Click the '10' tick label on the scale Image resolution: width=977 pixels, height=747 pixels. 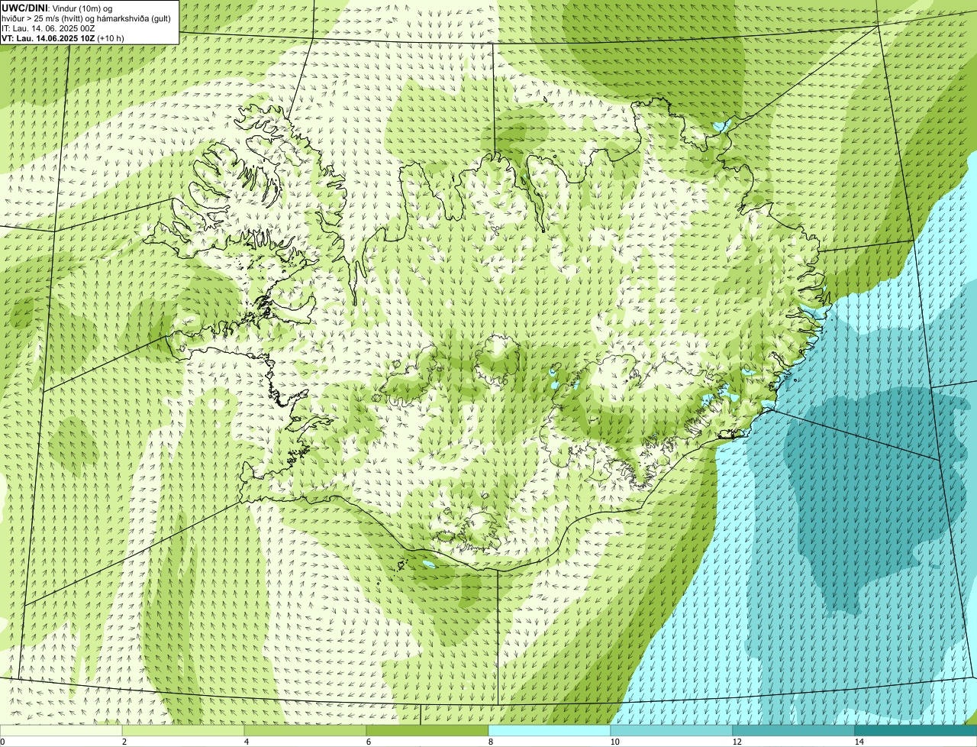click(x=614, y=742)
